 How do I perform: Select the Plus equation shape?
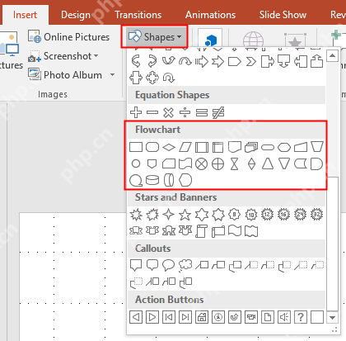point(136,112)
